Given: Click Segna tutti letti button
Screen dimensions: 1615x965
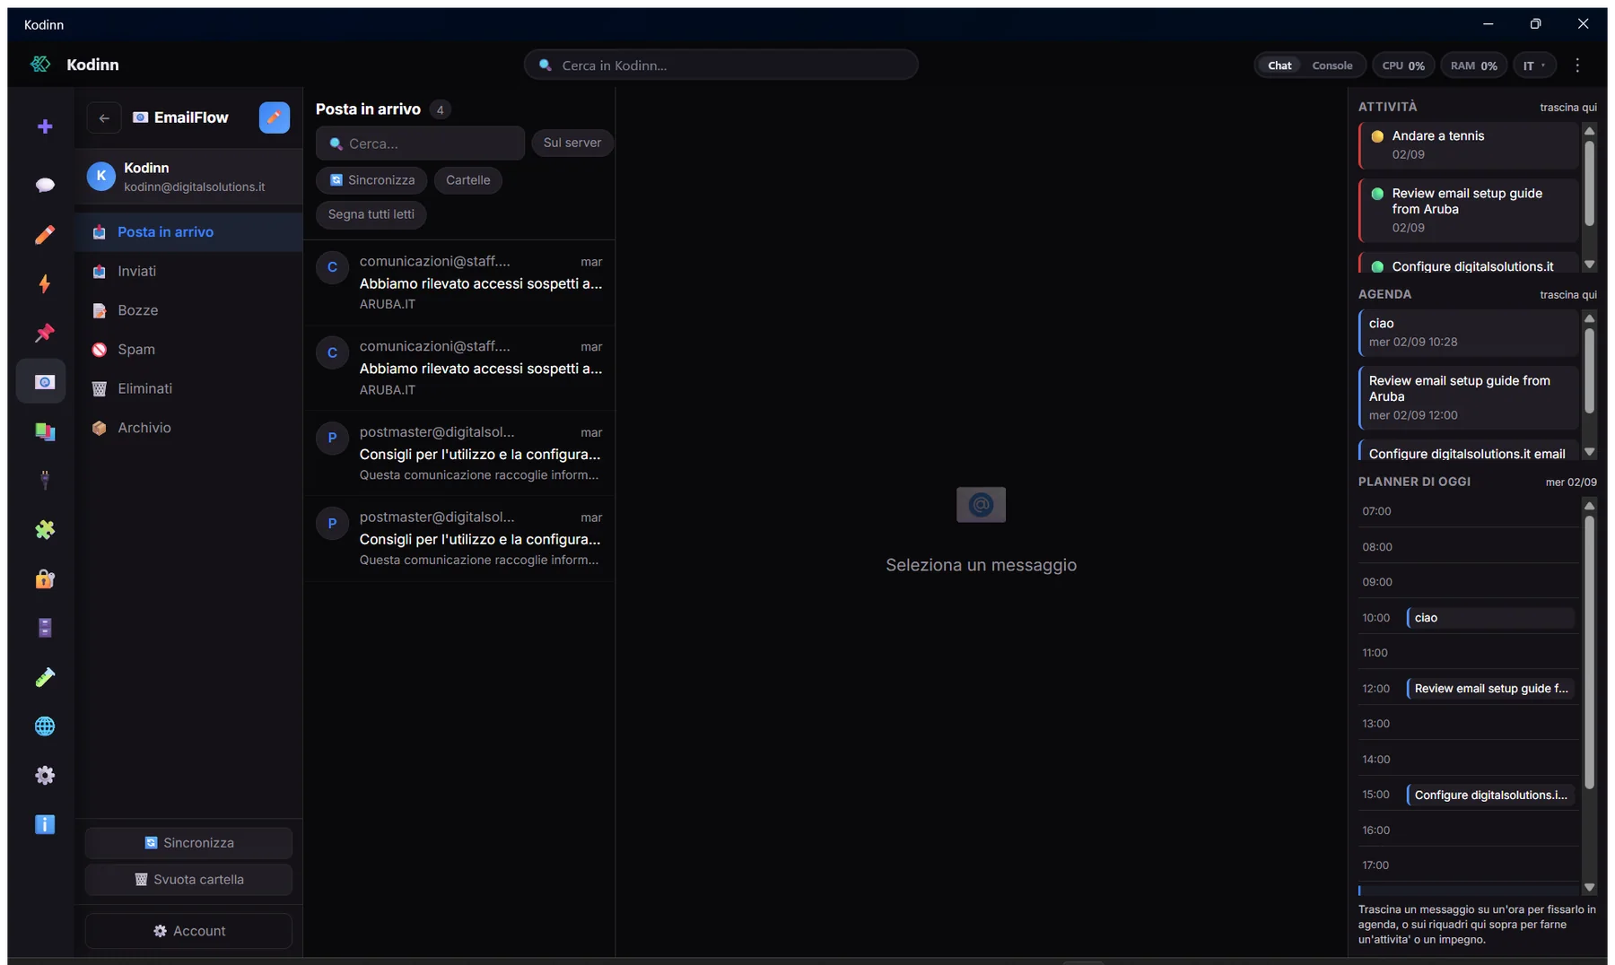Looking at the screenshot, I should (x=371, y=214).
